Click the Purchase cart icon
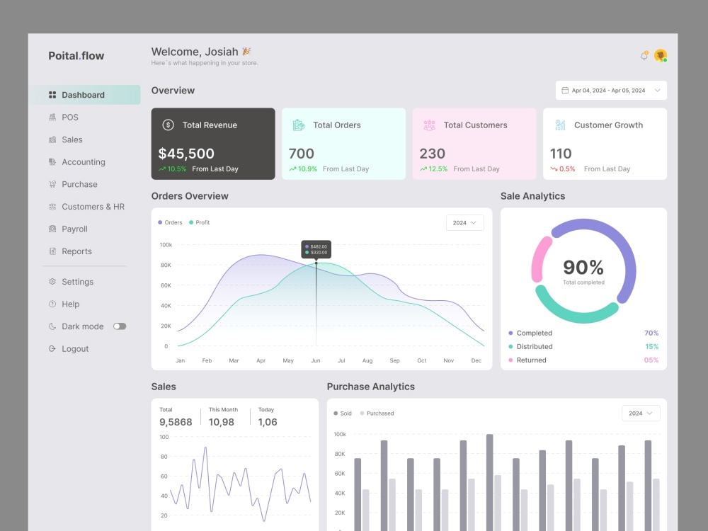This screenshot has height=531, width=708. click(52, 184)
